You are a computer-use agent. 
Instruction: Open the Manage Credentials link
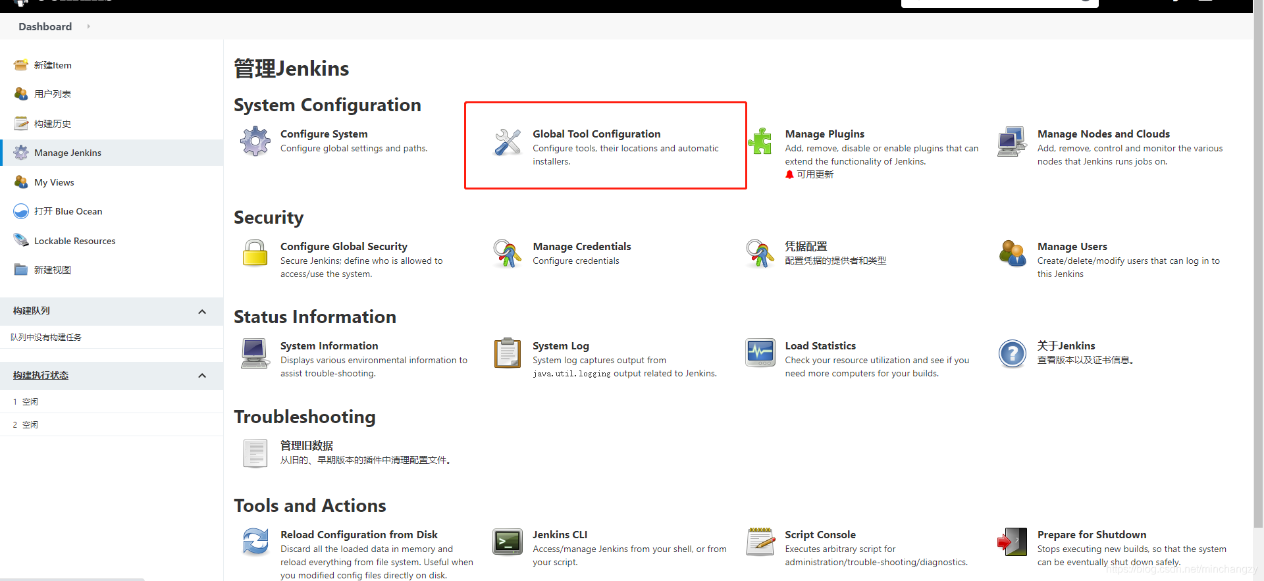582,246
